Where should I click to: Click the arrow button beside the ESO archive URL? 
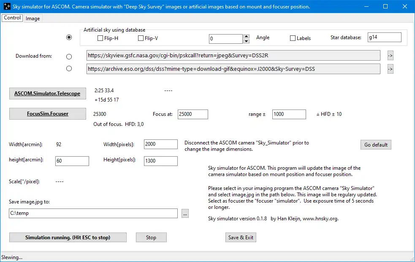coord(390,69)
